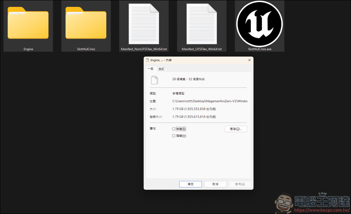
Task: Toggle the 隱藏 (hidden) checkbox
Action: (174, 136)
